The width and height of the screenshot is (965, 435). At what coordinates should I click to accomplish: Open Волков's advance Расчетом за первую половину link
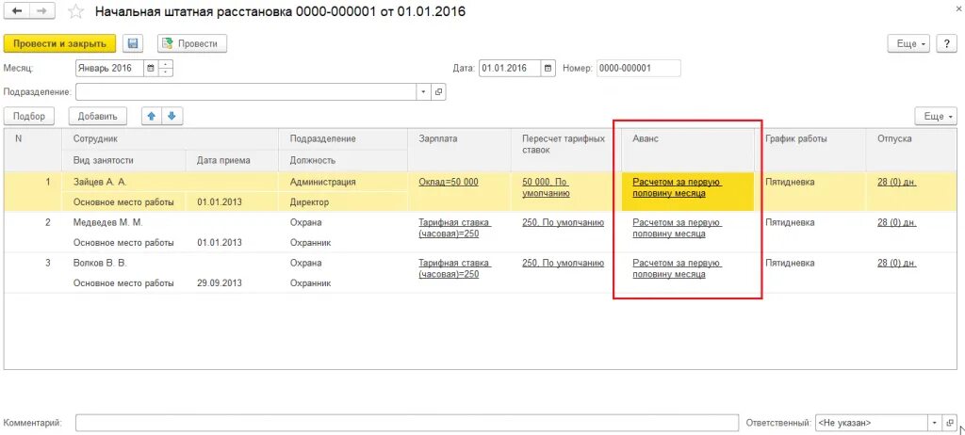[677, 268]
